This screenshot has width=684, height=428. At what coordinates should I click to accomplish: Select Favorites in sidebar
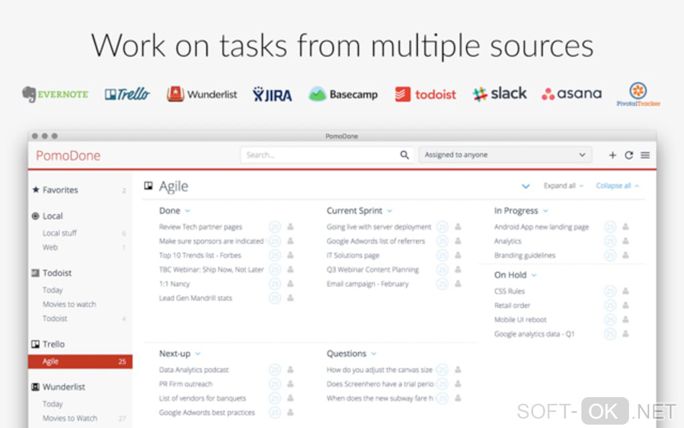click(x=60, y=190)
